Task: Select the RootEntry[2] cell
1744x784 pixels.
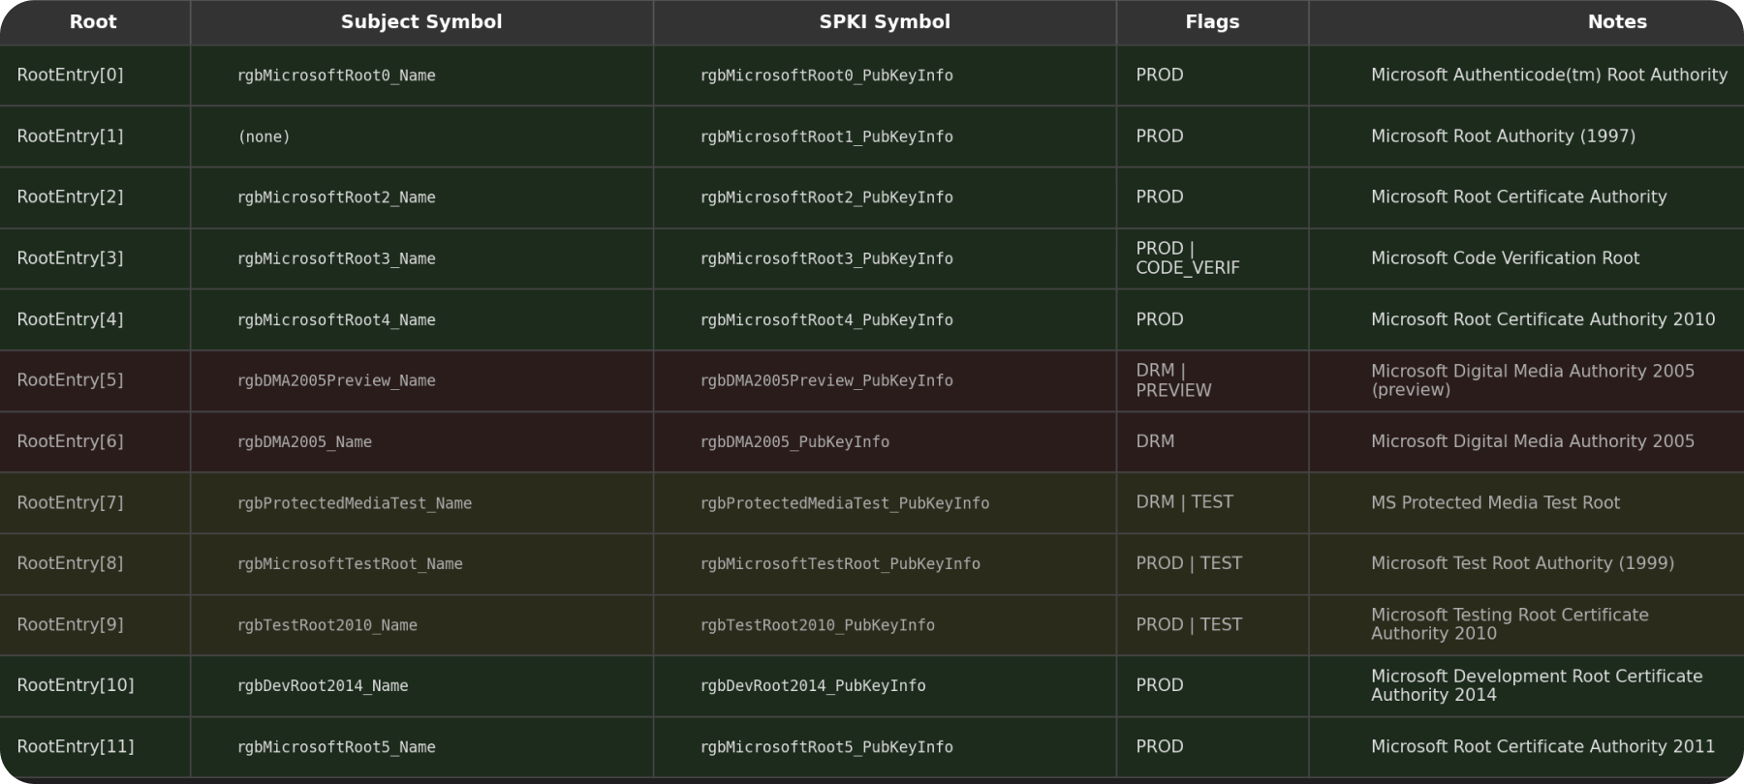Action: click(x=94, y=197)
